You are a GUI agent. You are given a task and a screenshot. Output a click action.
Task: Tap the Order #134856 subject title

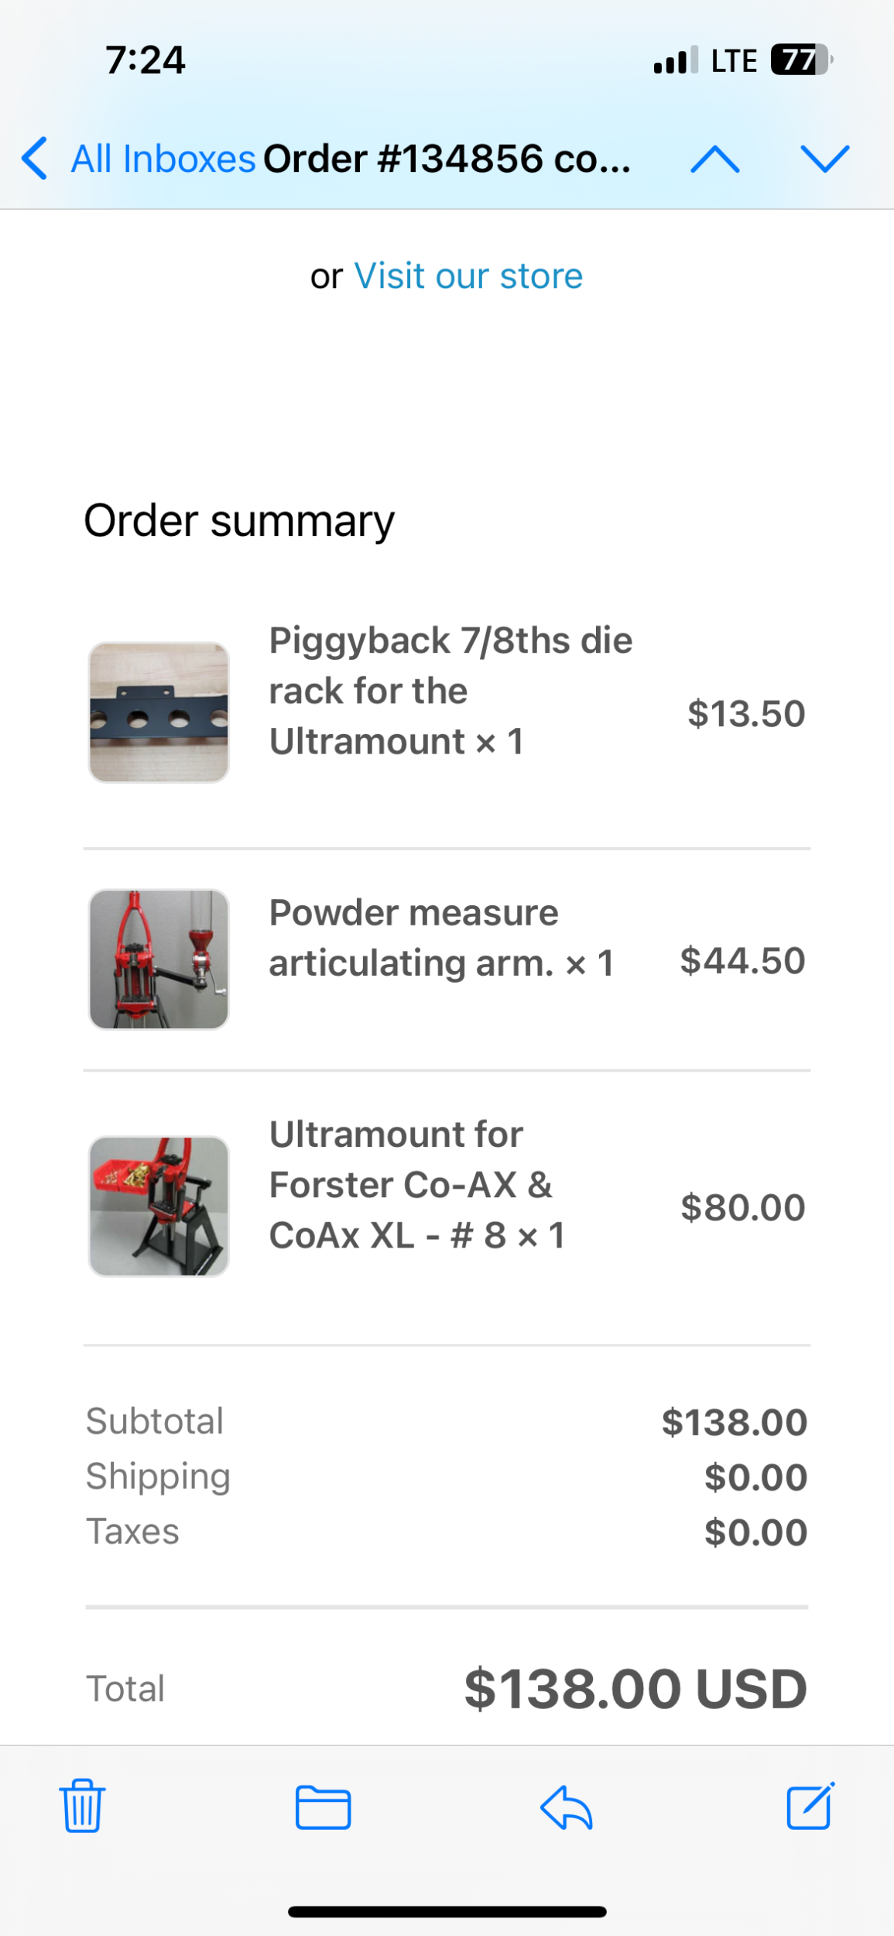447,159
